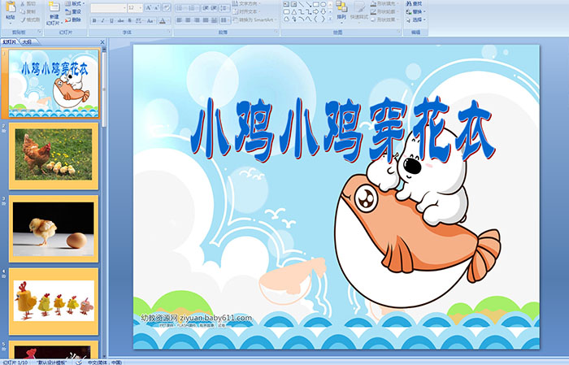Delete the slide with 删除
Viewport: 569px width, 365px height.
pos(73,20)
